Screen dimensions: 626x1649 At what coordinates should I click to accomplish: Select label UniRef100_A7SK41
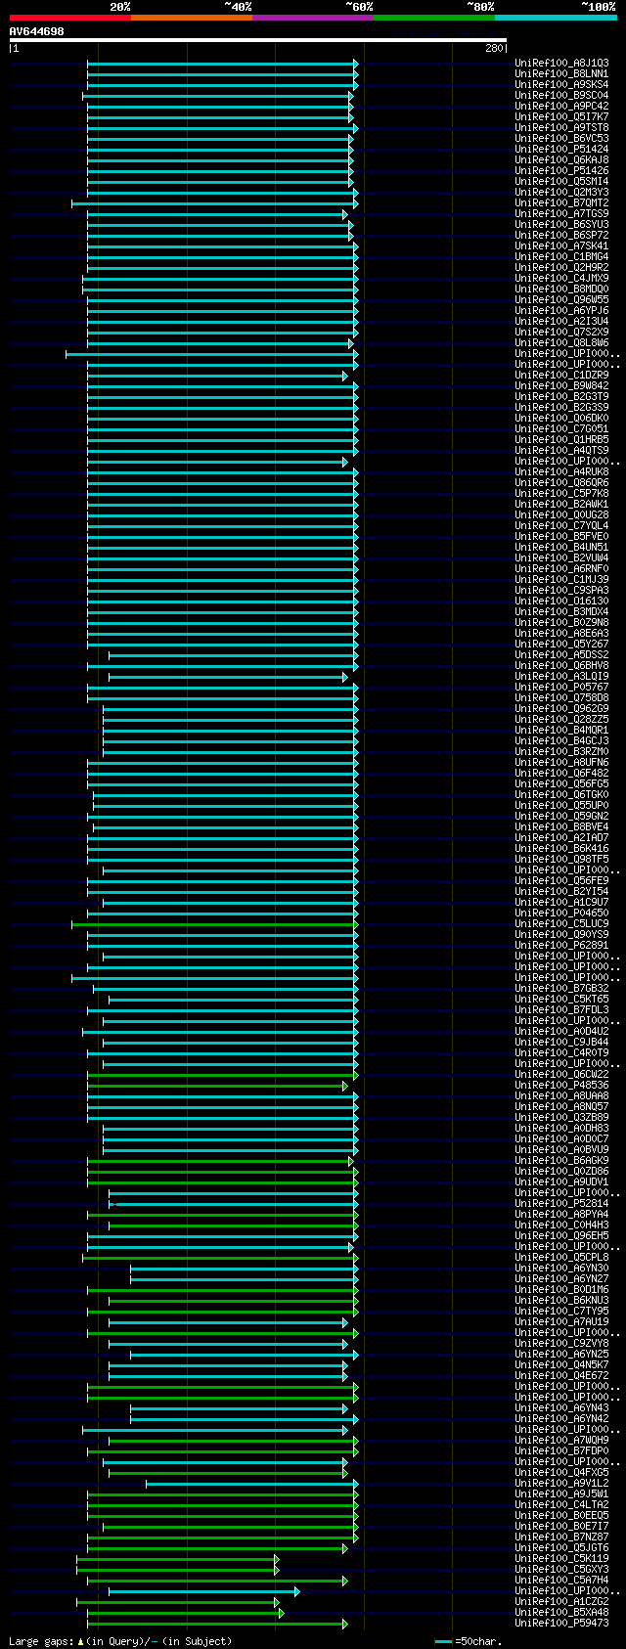tap(561, 246)
